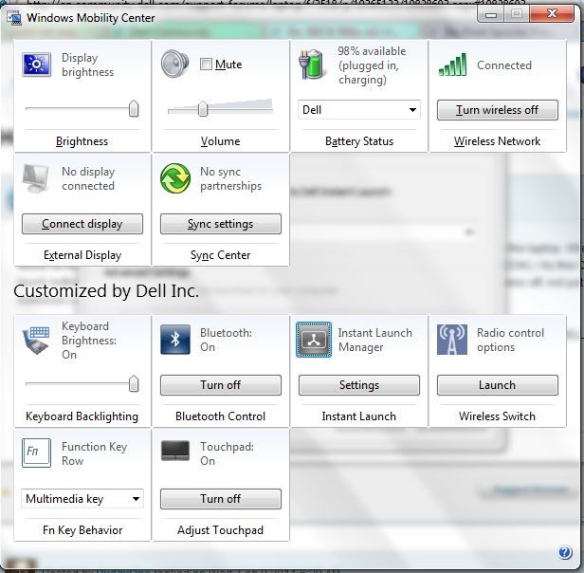Open the Dell power plan dropdown
Viewport: 584px width, 573px height.
[359, 110]
